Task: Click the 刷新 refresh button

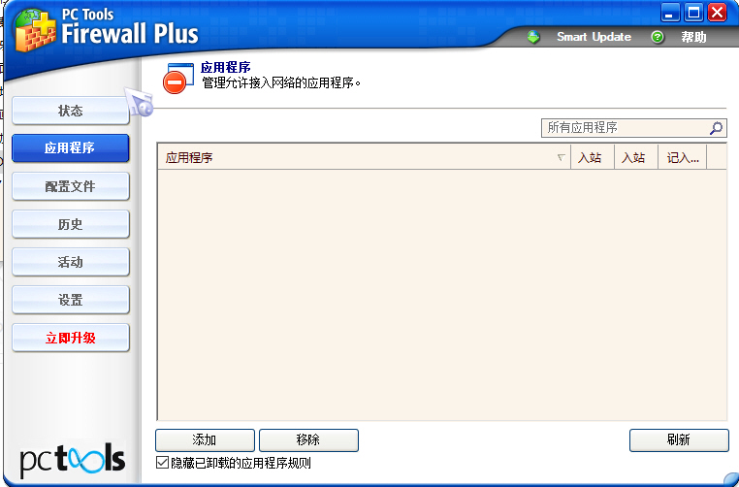Action: click(679, 439)
